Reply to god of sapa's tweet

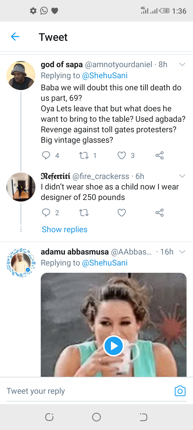pos(46,155)
